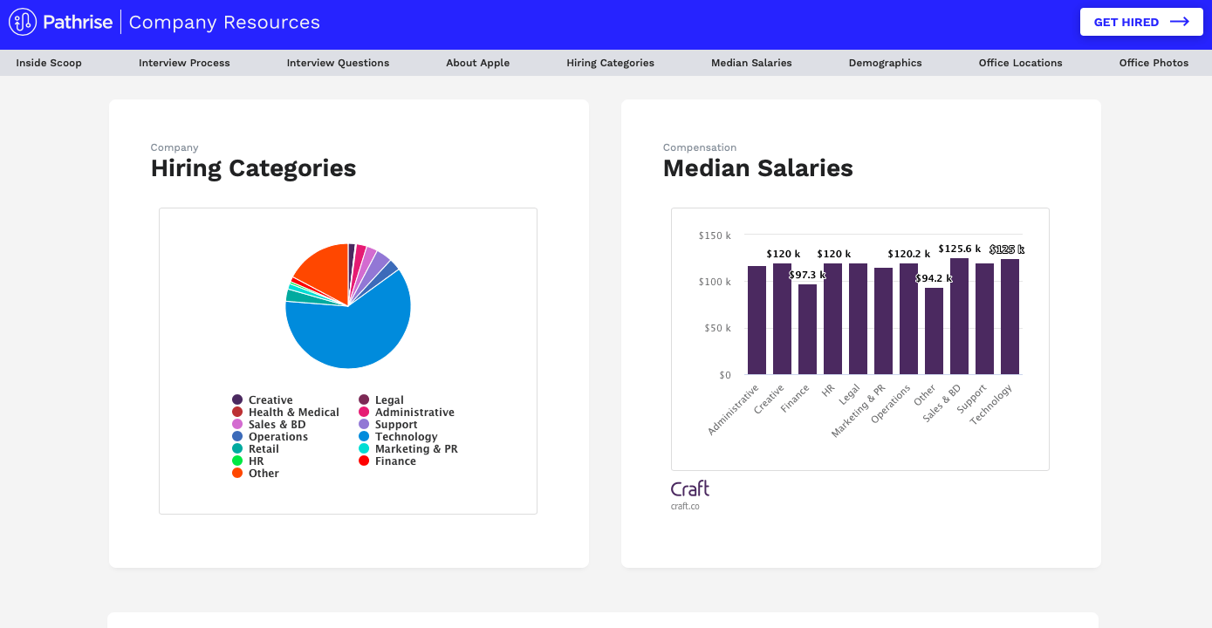Navigate to Demographics section
The width and height of the screenshot is (1212, 628).
[x=885, y=63]
